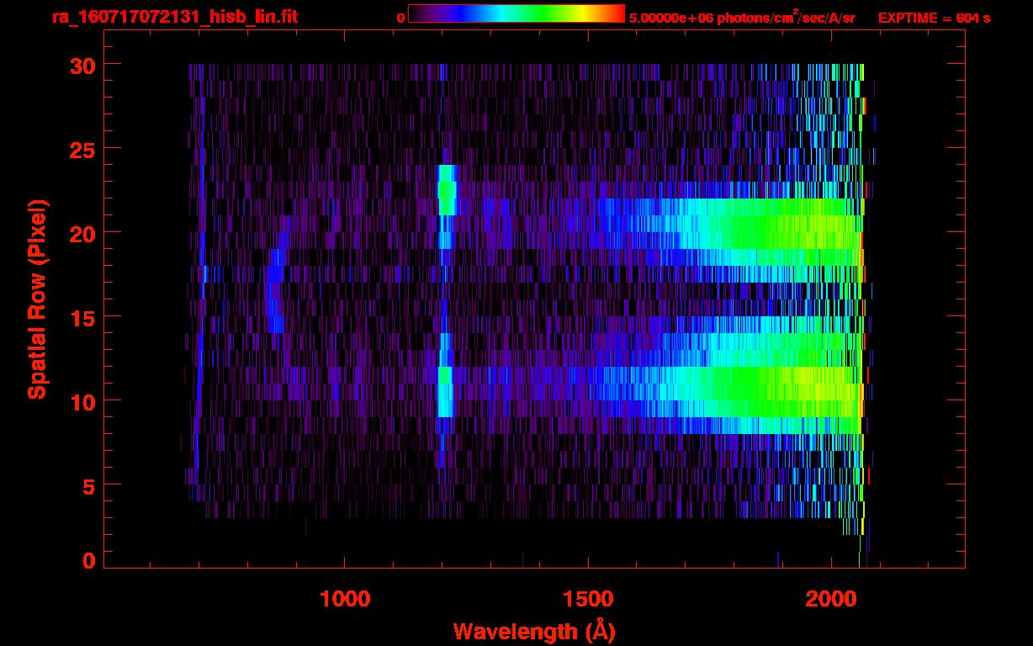Screen dimensions: 1033x646
Task: Click the file name ra_160717072131_hisb_lin.fit title
Action: 174,17
